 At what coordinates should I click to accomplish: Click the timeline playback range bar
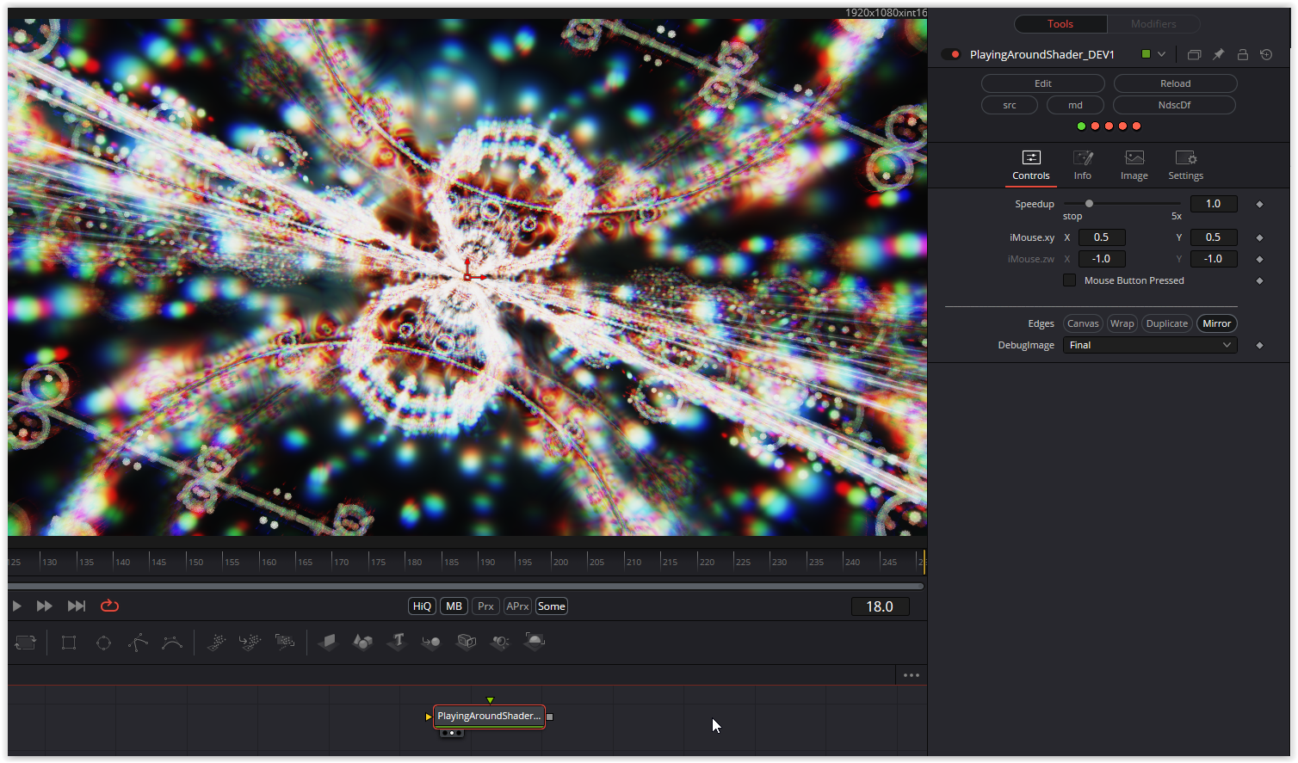pos(466,586)
